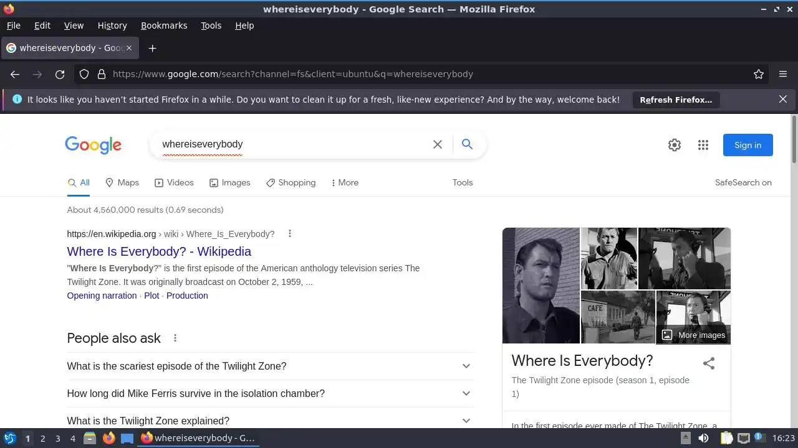This screenshot has width=798, height=448.
Task: Show desktop using the blue taskbar icon
Action: click(x=127, y=438)
